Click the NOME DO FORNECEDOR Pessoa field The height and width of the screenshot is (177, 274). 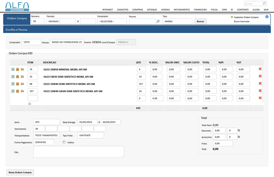(67, 42)
